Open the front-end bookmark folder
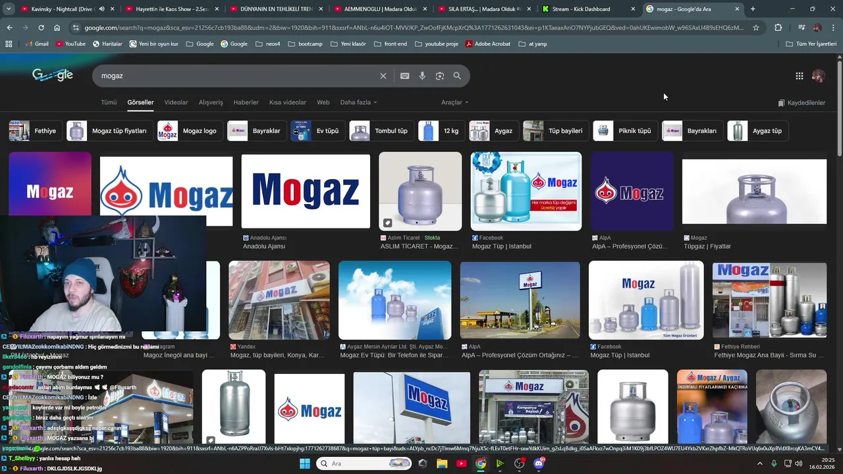The height and width of the screenshot is (474, 843). [x=391, y=43]
